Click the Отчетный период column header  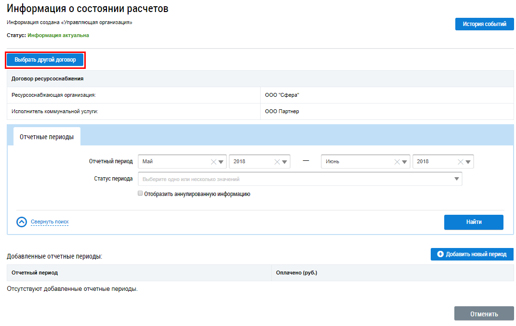pyautogui.click(x=35, y=273)
